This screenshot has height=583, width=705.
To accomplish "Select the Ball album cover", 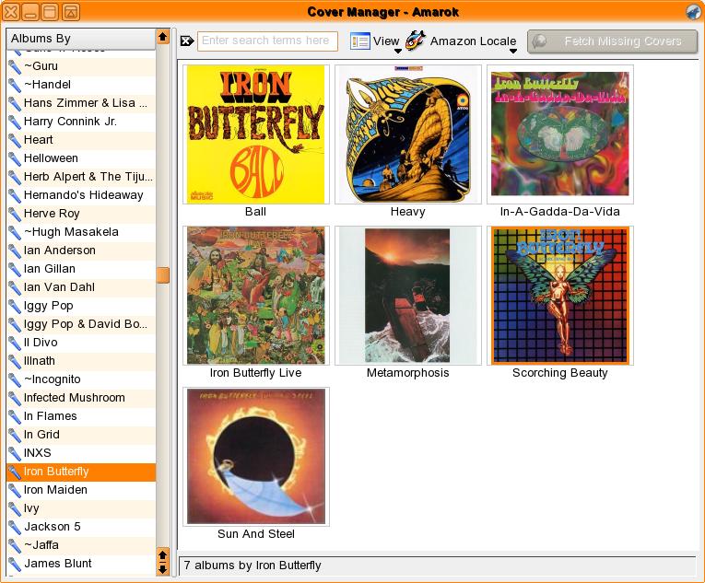I will coord(256,134).
